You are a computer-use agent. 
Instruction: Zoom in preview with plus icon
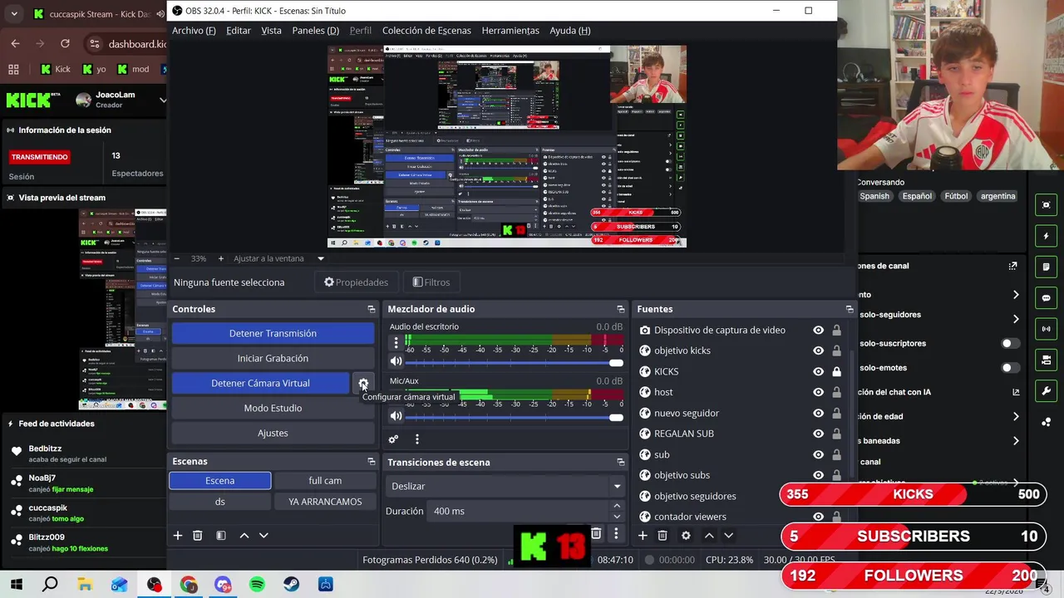pyautogui.click(x=220, y=258)
